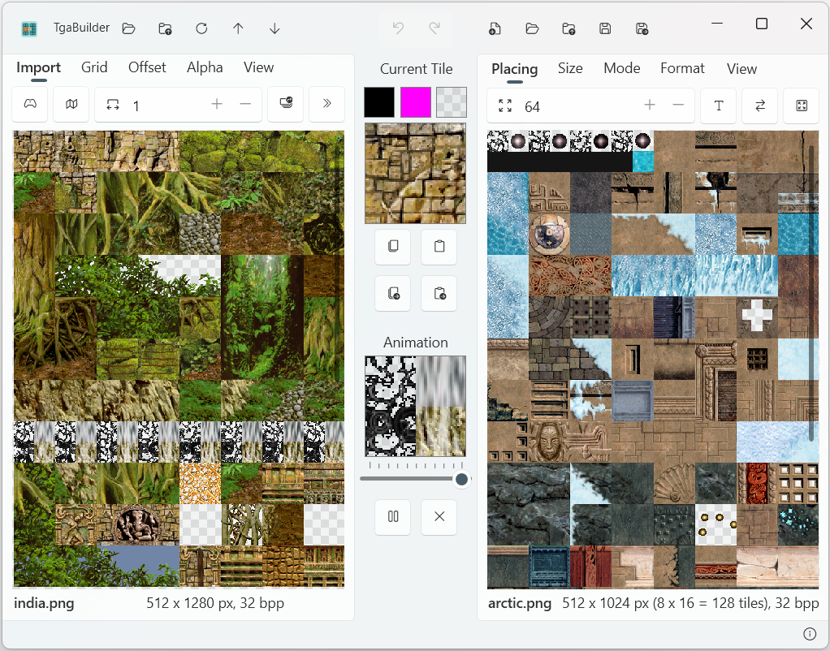This screenshot has height=651, width=830.
Task: Undo the last action
Action: tap(398, 28)
